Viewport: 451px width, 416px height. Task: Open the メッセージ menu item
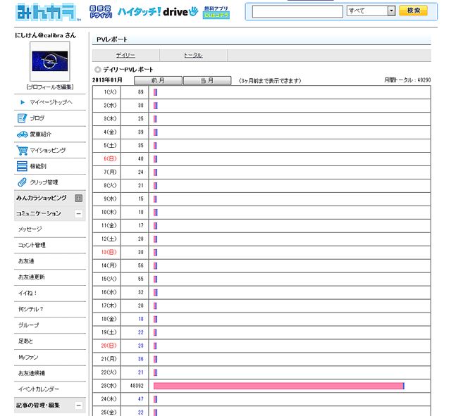coord(30,229)
